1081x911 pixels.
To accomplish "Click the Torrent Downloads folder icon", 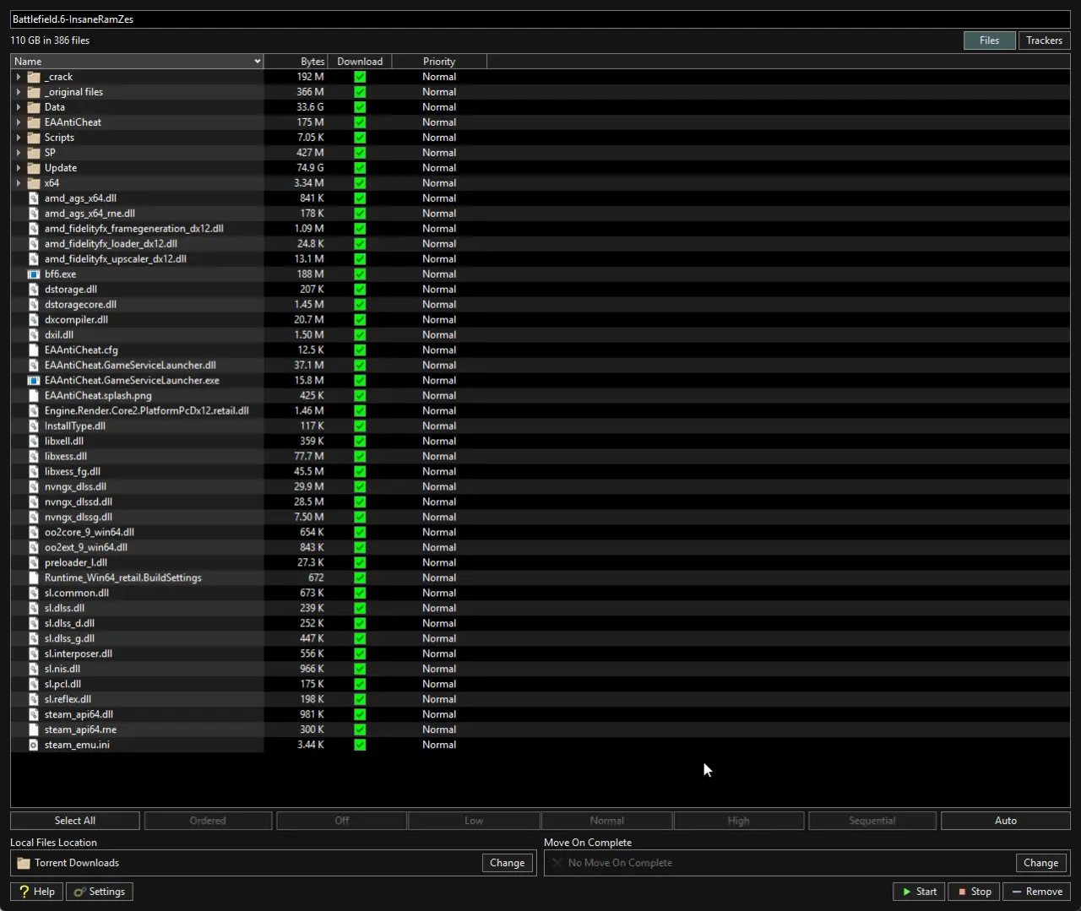I will pyautogui.click(x=24, y=863).
